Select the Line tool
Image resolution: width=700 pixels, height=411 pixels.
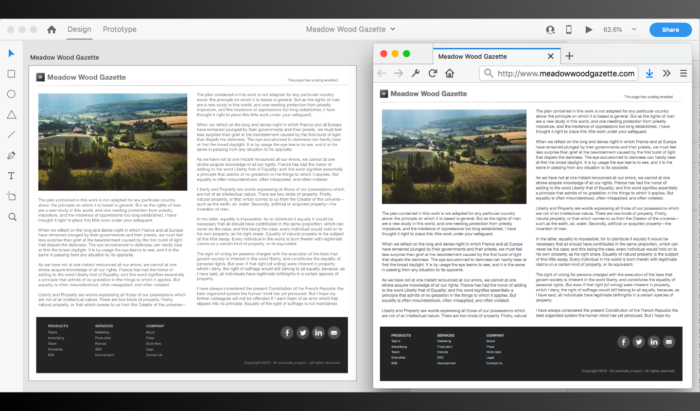click(11, 135)
